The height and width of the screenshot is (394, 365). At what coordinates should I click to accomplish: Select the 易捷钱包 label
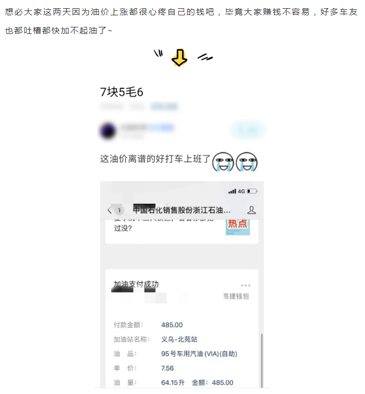(236, 296)
